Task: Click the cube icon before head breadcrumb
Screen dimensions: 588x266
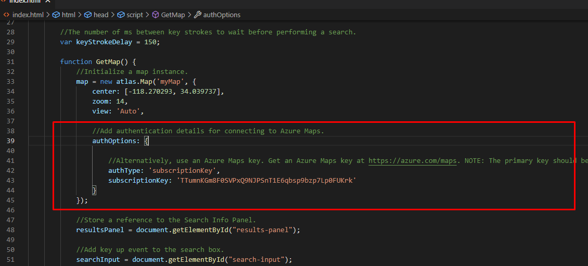Action: pos(88,15)
